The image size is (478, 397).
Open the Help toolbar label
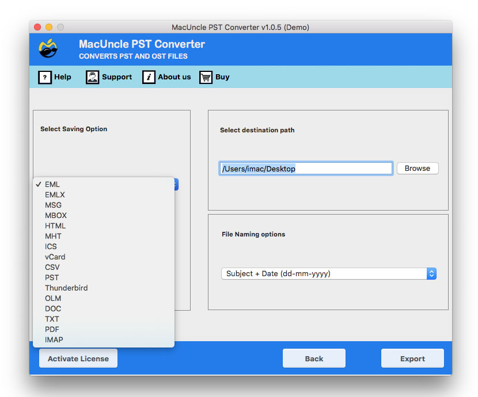pyautogui.click(x=63, y=77)
